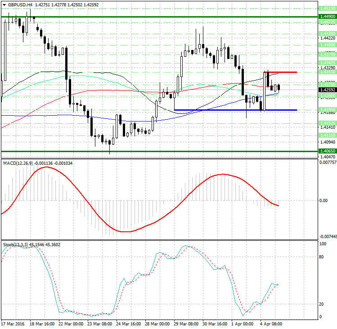Select the thick green line at 1.44900
The image size is (337, 329).
(135, 17)
